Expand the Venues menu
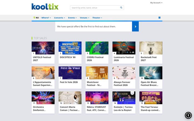Screen dimensions: 194x121 click(85, 18)
